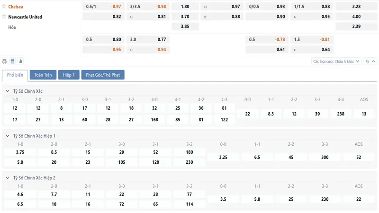Click the favorite star next to Chelsea
This screenshot has height=213, width=379.
(4, 7)
